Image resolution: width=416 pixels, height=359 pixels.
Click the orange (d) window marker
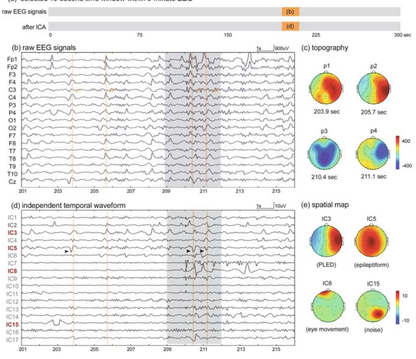point(291,26)
